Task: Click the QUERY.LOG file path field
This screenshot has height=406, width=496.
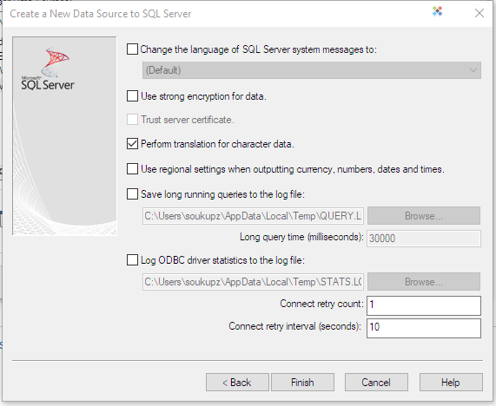Action: pos(253,216)
